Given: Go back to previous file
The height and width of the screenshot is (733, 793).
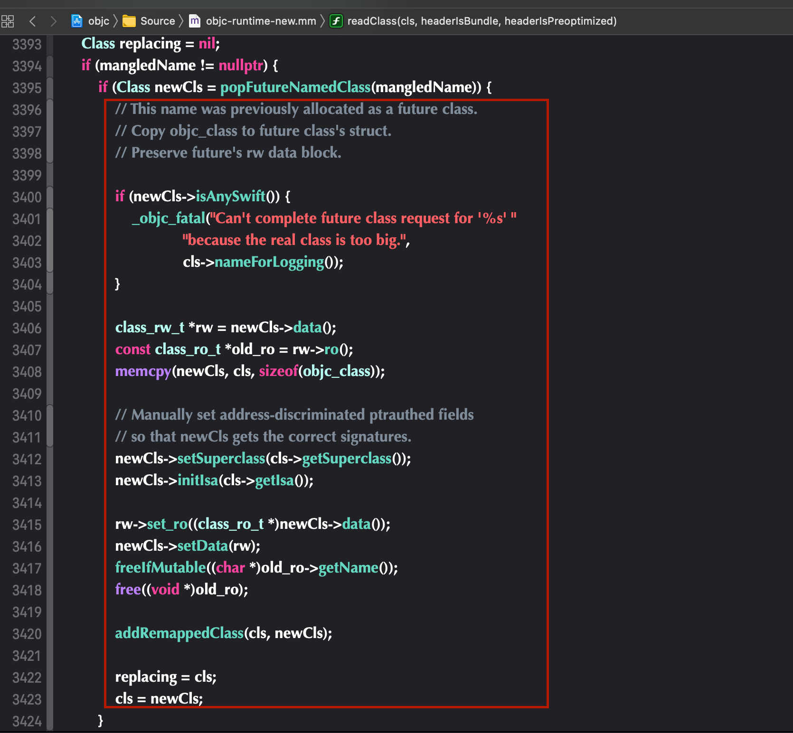Looking at the screenshot, I should 32,21.
